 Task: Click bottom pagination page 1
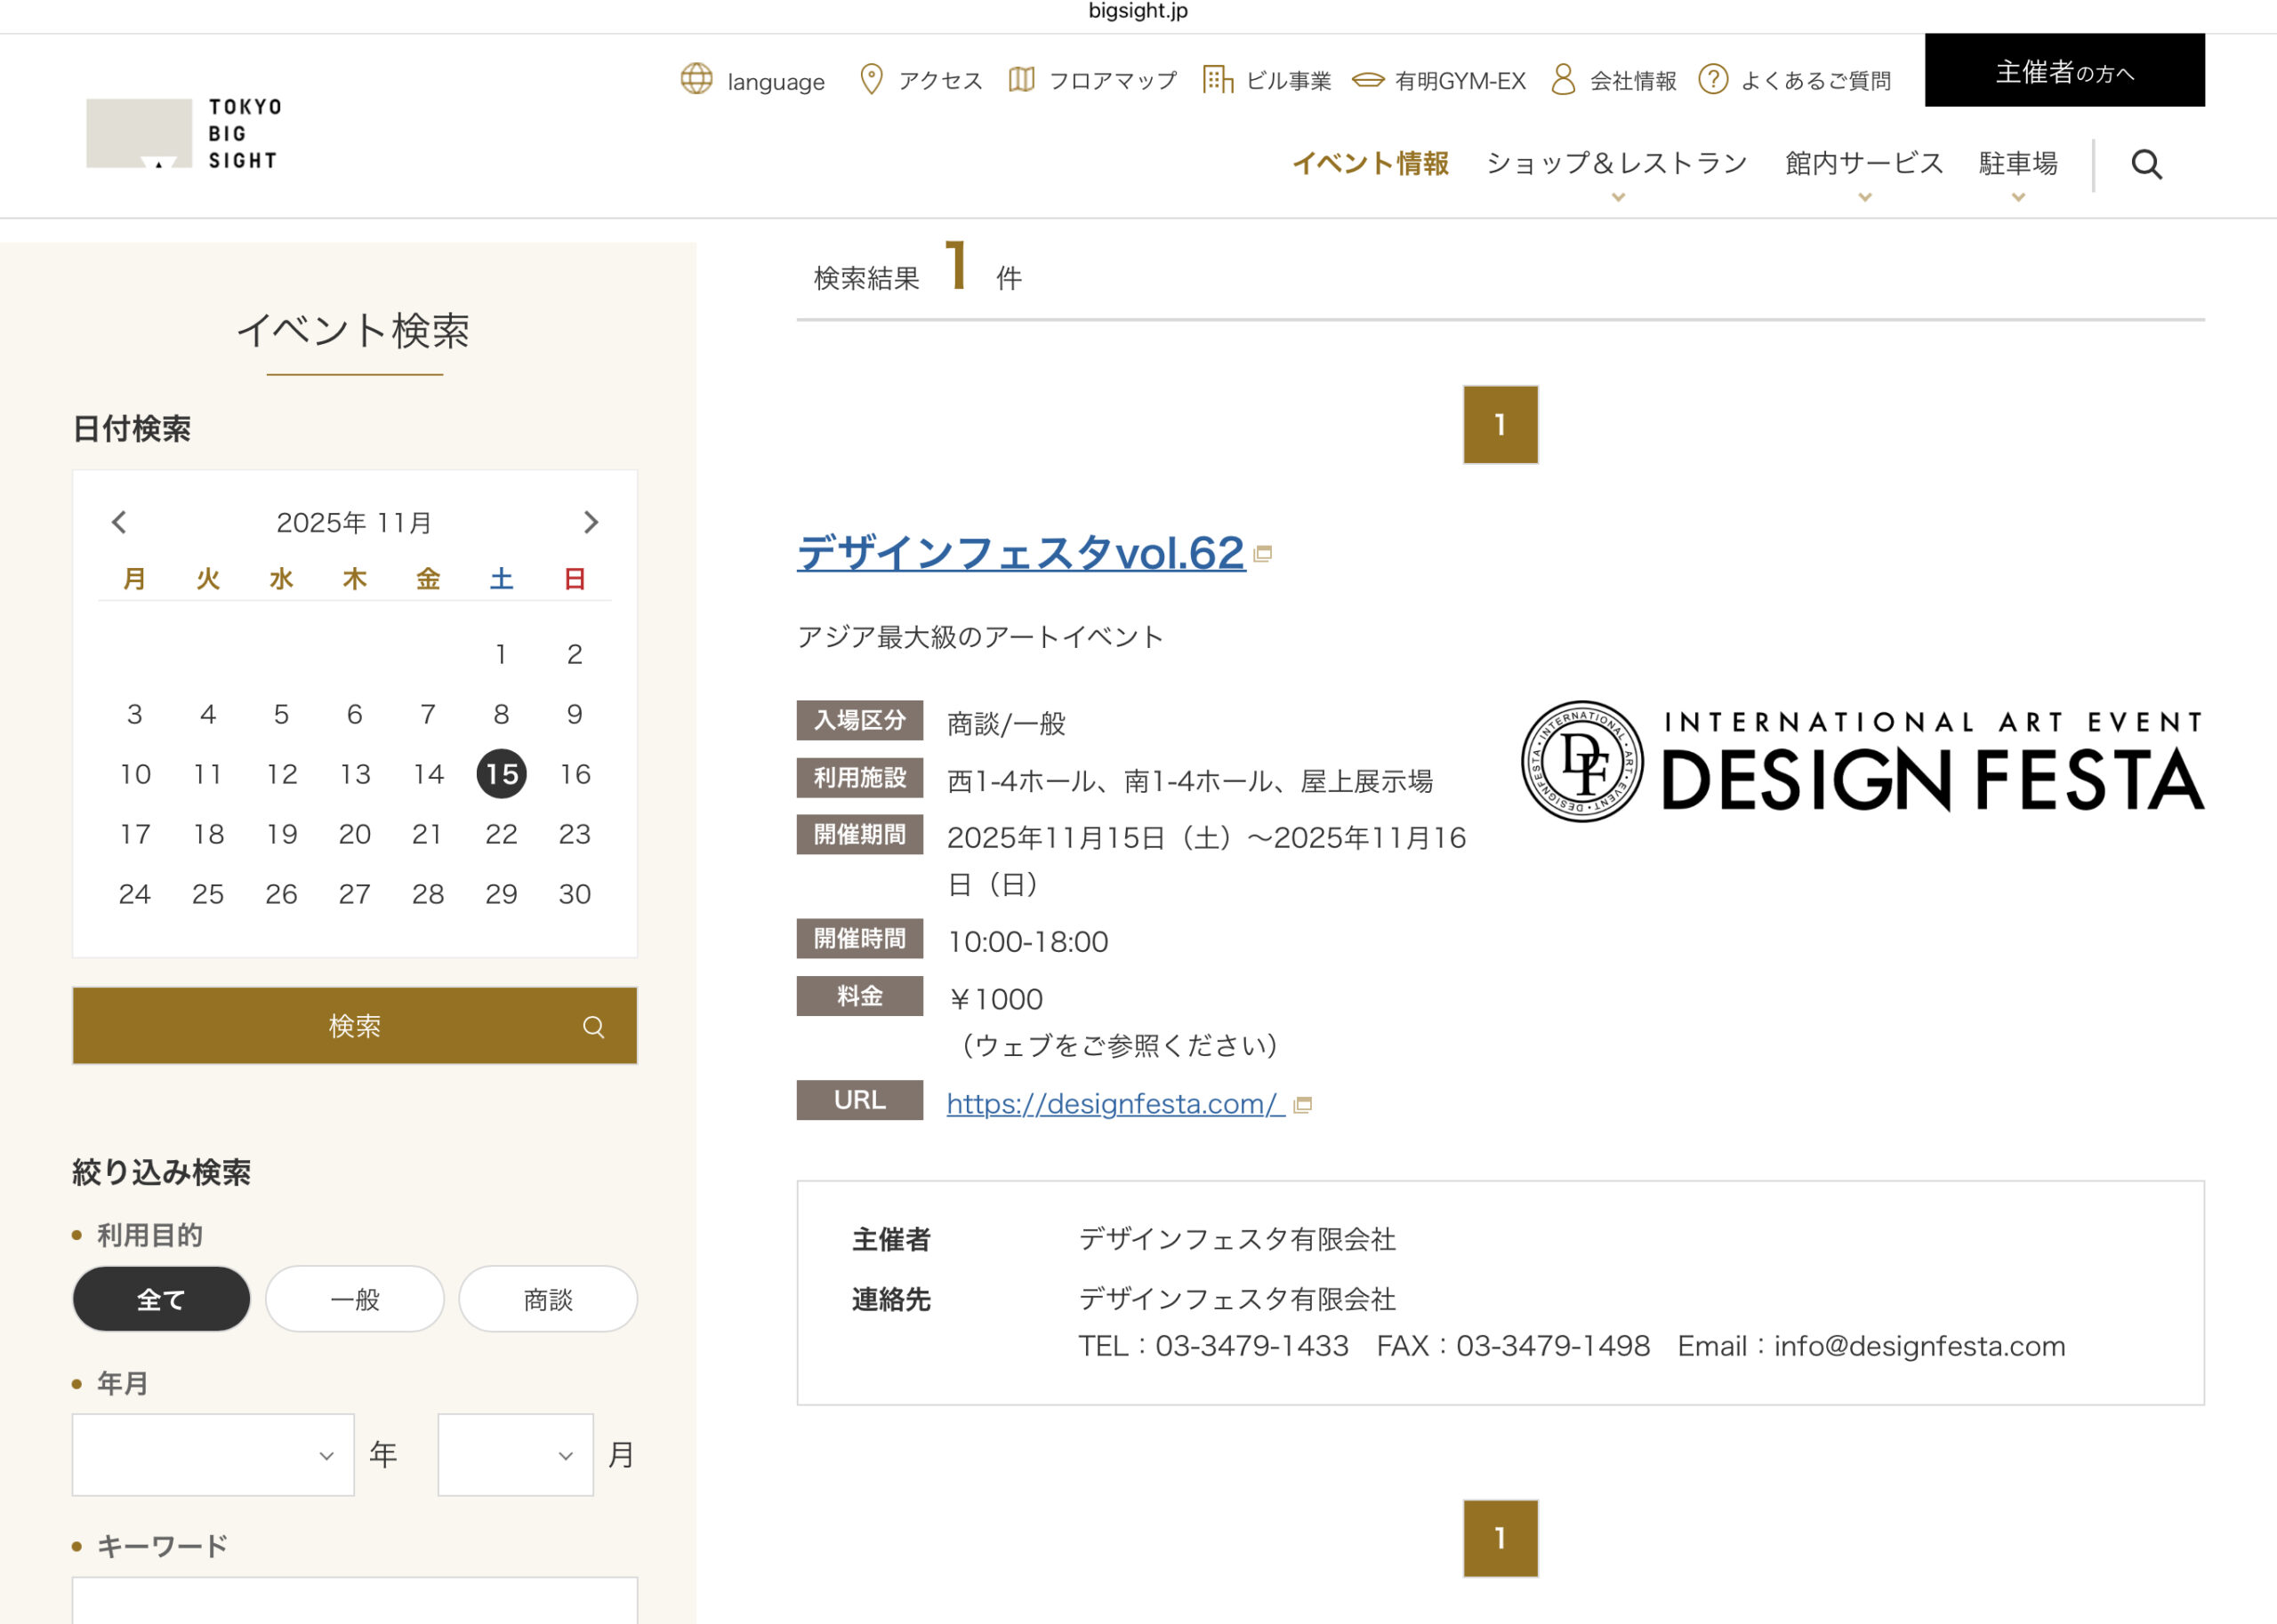[x=1501, y=1538]
